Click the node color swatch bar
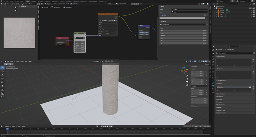The height and width of the screenshot is (137, 256). point(182,18)
